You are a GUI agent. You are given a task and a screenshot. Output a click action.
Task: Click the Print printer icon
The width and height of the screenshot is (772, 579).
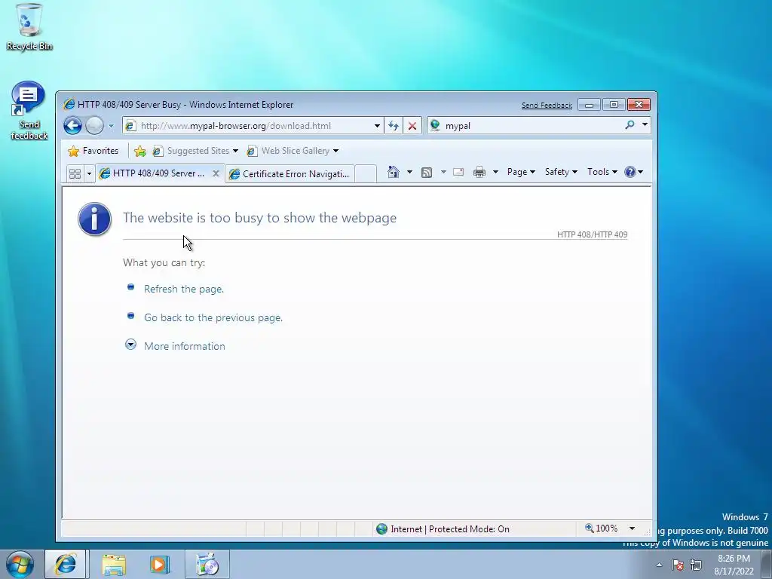point(479,172)
